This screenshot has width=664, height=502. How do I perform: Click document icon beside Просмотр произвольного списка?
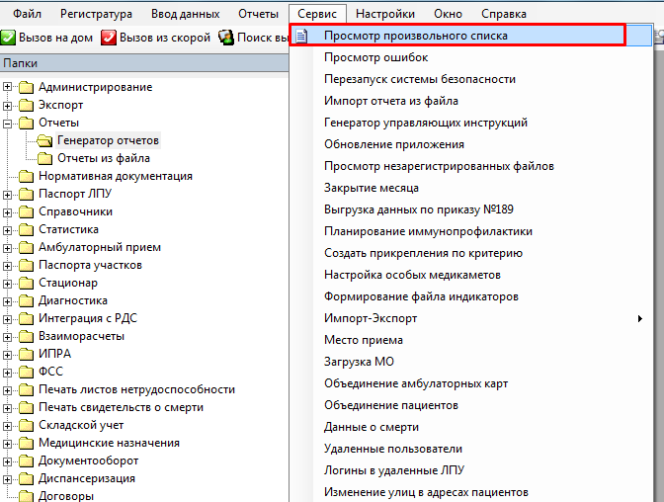point(301,36)
